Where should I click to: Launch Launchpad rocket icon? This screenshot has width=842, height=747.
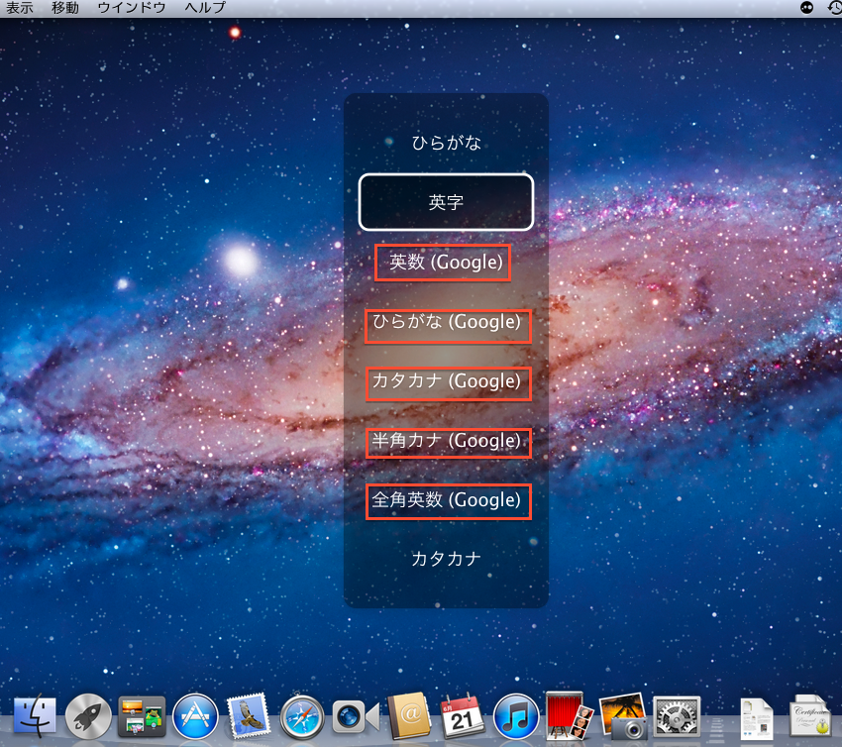[88, 716]
